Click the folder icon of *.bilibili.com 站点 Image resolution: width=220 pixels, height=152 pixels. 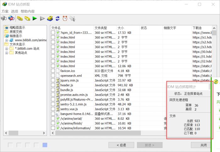tap(12, 48)
